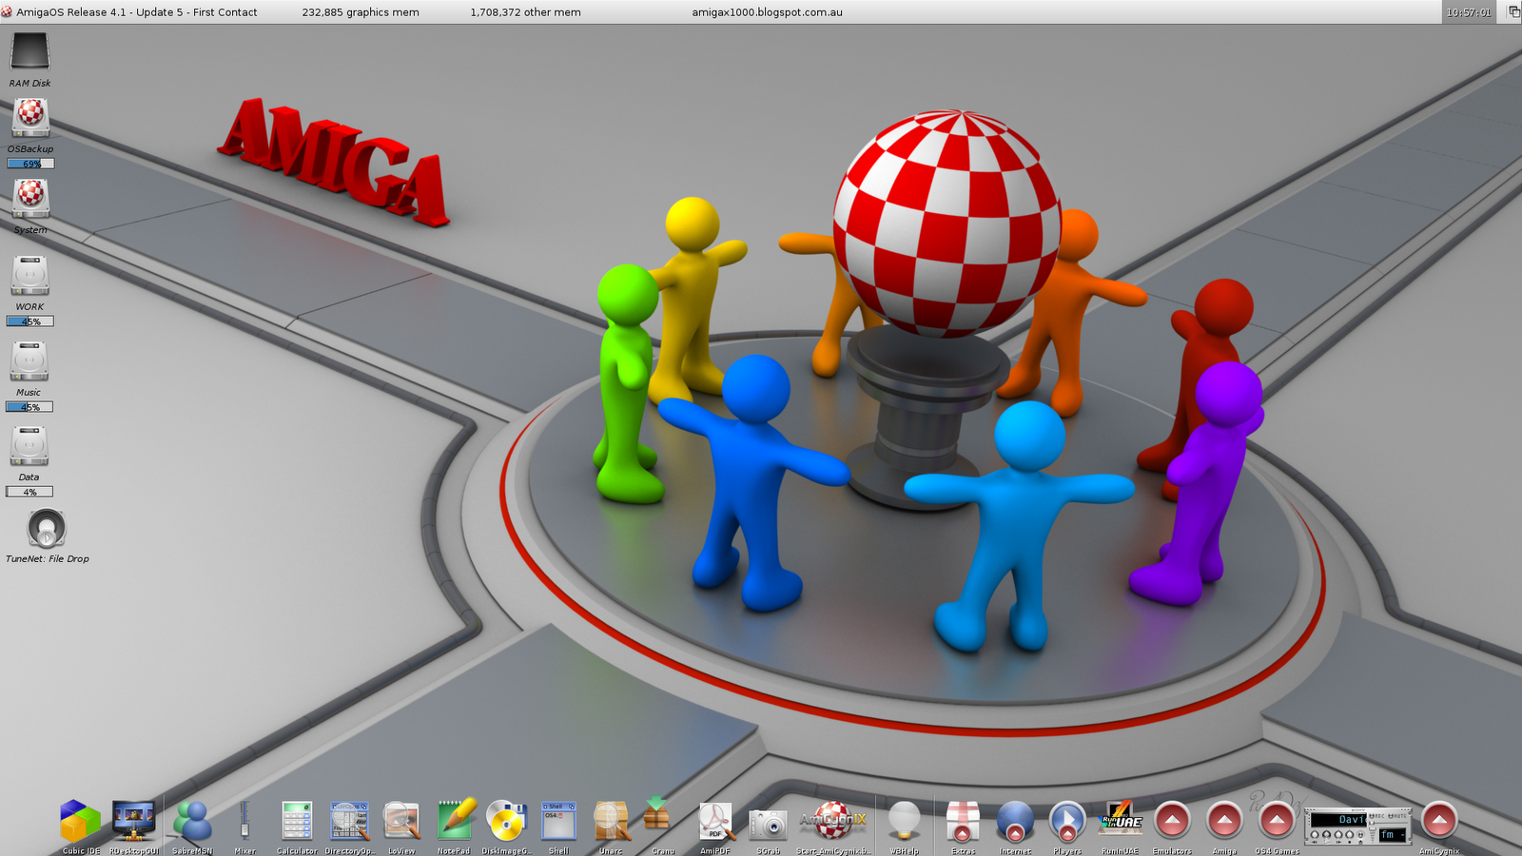Click the AmigaOS boing ball title icon
Screen dimensions: 1522x856
[7, 12]
